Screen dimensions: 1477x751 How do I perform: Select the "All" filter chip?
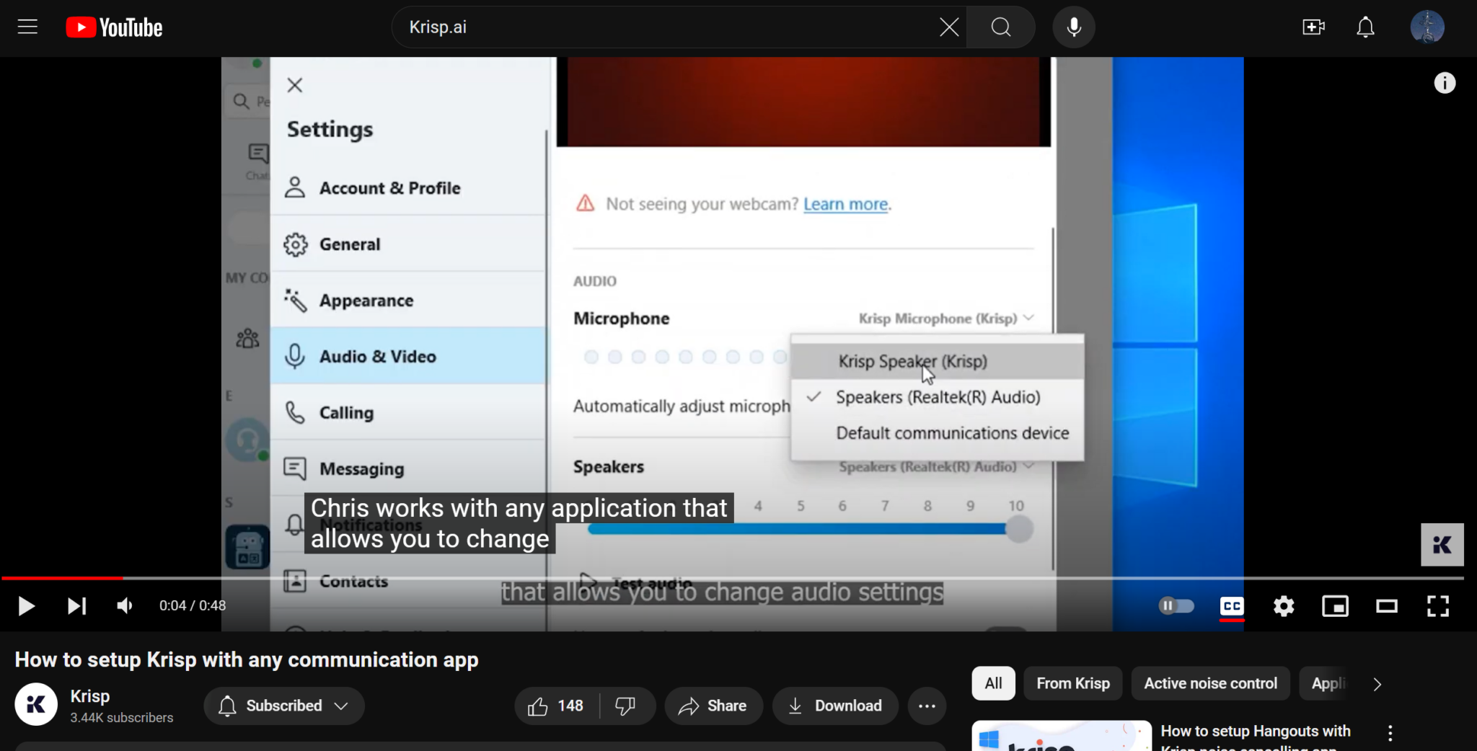992,683
